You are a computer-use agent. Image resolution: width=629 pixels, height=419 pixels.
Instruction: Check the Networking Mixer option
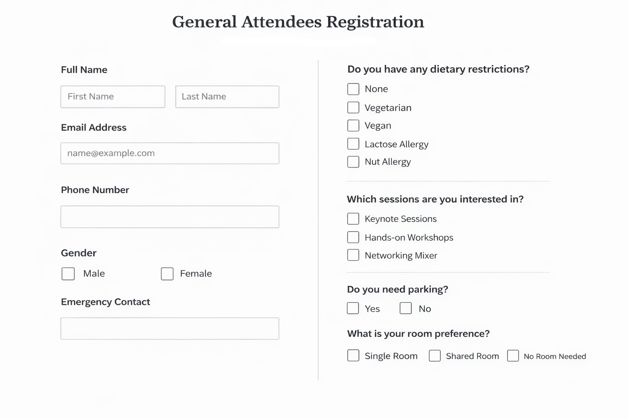pos(353,255)
